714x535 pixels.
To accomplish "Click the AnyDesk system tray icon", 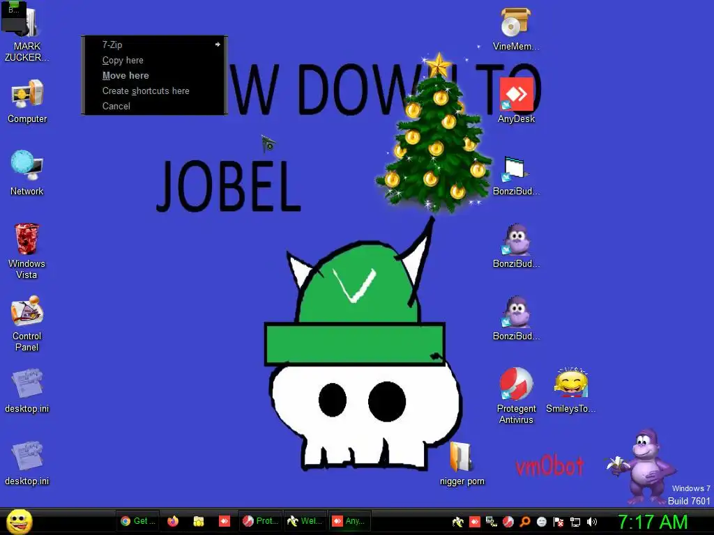I will (x=474, y=521).
